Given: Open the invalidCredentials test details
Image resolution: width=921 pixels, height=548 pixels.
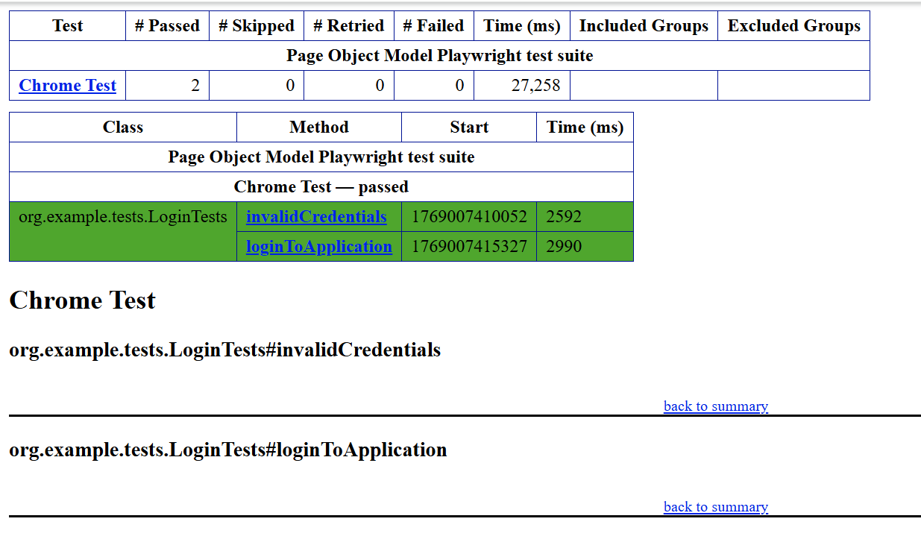Looking at the screenshot, I should point(316,216).
